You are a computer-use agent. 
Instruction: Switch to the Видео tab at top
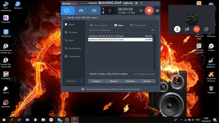click(119, 25)
